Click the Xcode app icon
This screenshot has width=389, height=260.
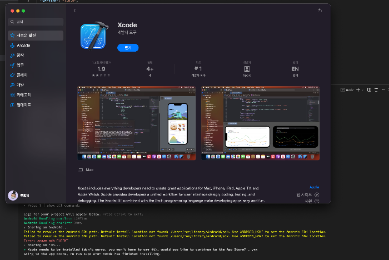coord(94,36)
